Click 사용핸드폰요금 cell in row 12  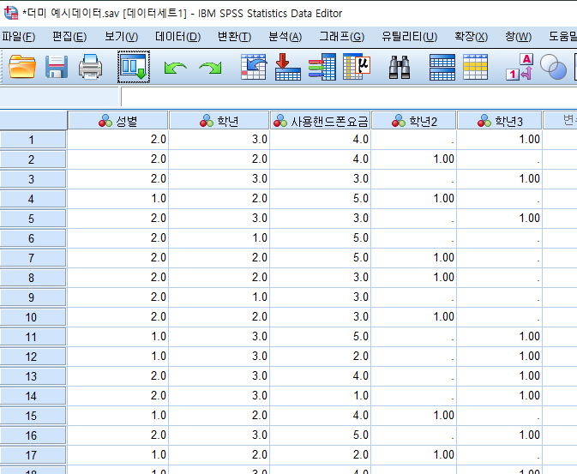point(321,357)
